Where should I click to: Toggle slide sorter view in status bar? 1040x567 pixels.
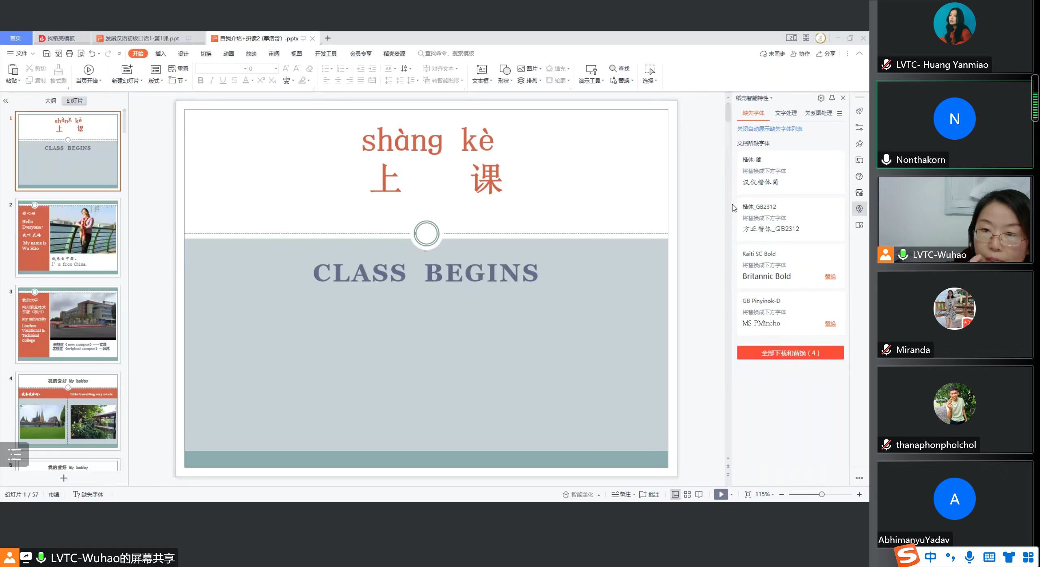point(687,494)
